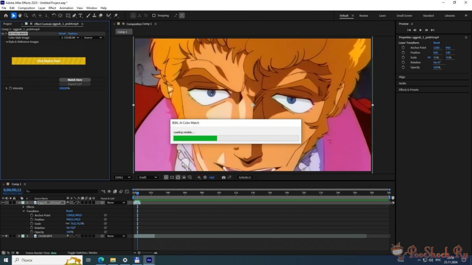Hide the C0188.MP4 layer eye icon

click(x=3, y=236)
